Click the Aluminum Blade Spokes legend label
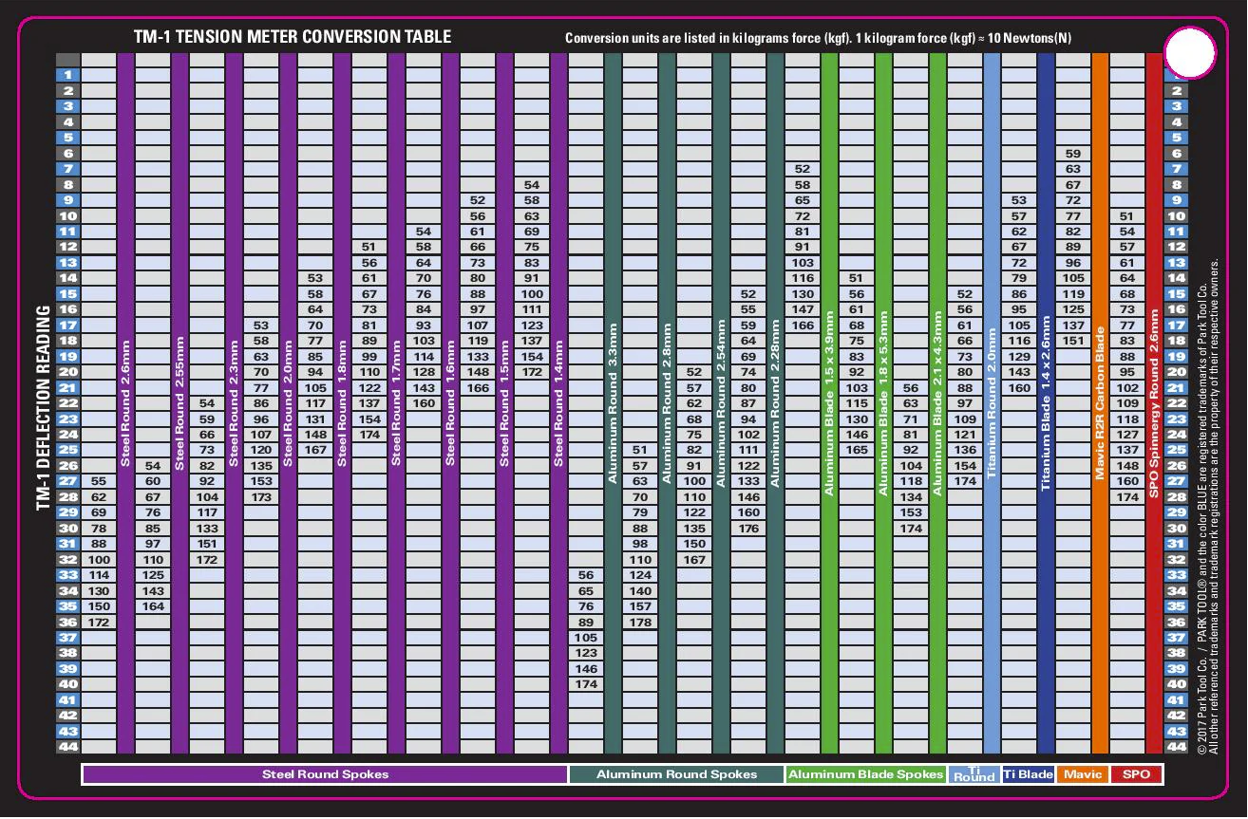Viewport: 1248px width, 819px height. coord(865,774)
